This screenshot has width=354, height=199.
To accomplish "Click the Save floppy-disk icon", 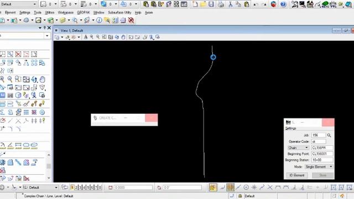I will (211, 4).
